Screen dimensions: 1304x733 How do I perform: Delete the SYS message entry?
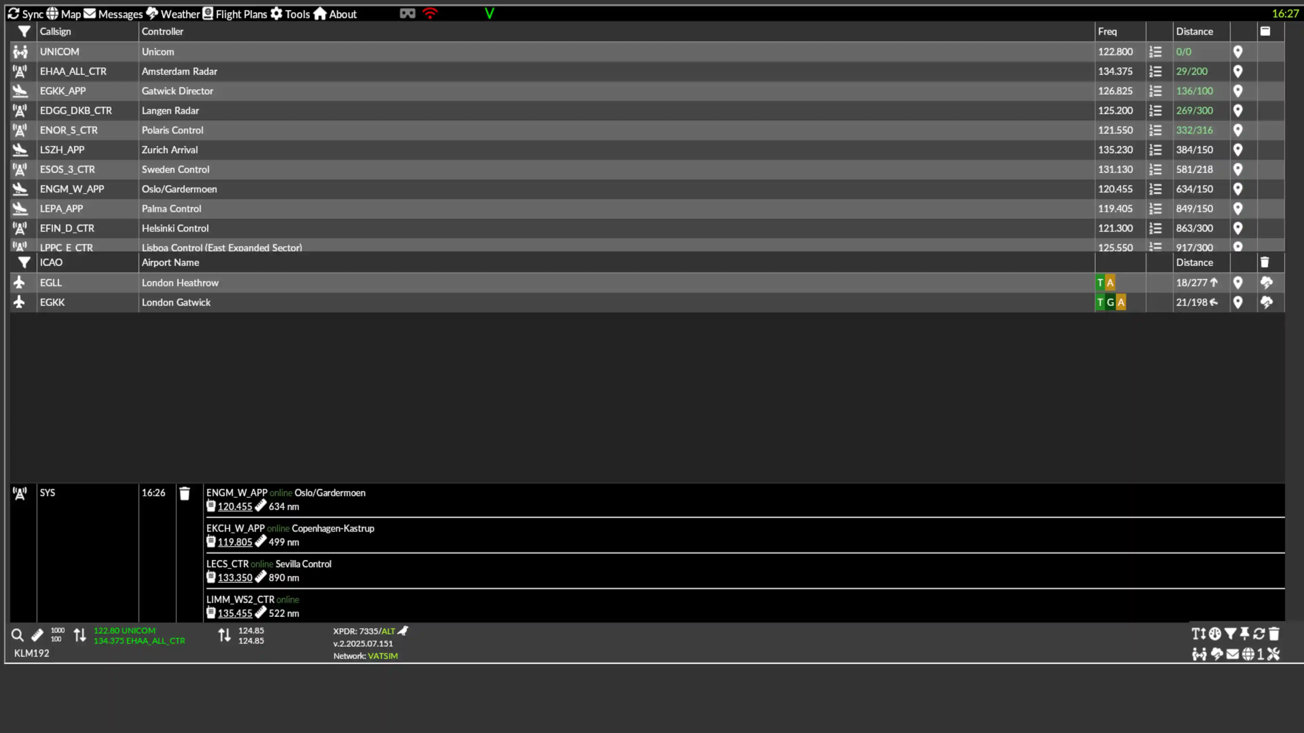(185, 494)
